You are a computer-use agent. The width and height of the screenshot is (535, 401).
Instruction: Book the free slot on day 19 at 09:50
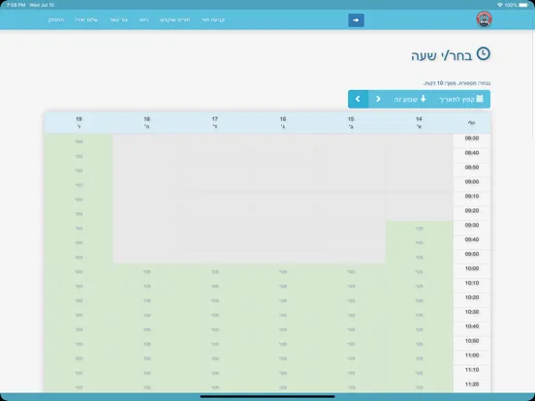click(x=79, y=257)
